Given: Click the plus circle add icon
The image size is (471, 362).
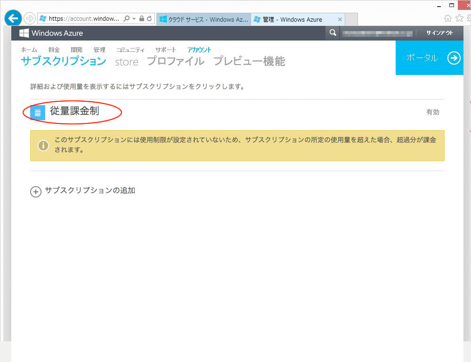Looking at the screenshot, I should coord(36,191).
